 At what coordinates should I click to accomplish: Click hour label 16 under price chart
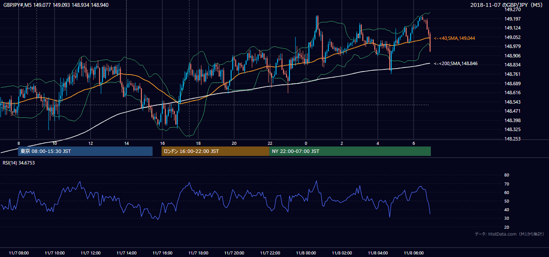coord(162,143)
